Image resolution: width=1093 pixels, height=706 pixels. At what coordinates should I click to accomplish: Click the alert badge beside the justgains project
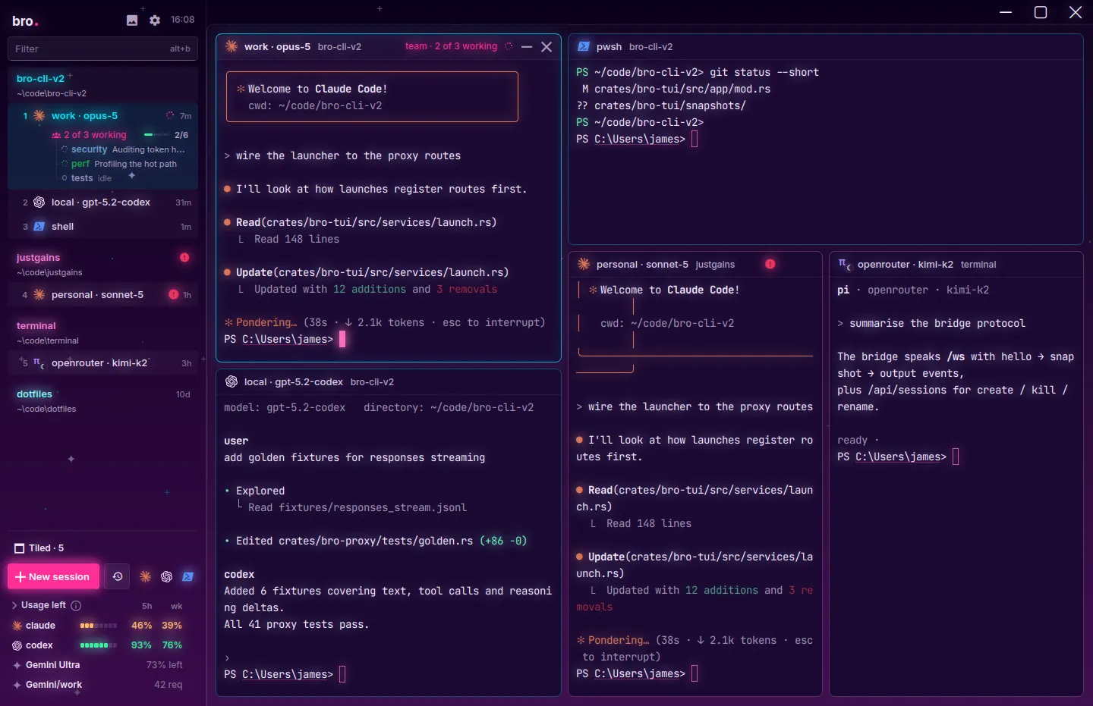[x=184, y=258]
